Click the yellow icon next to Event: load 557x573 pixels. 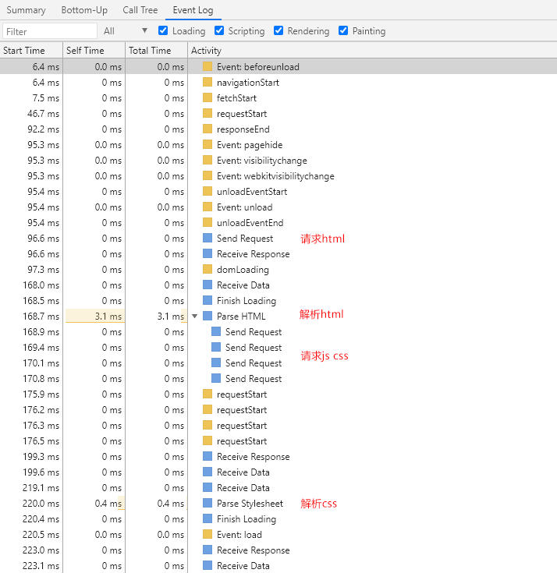coord(208,534)
